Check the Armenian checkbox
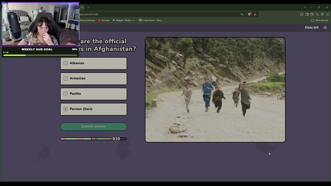 tap(65, 79)
